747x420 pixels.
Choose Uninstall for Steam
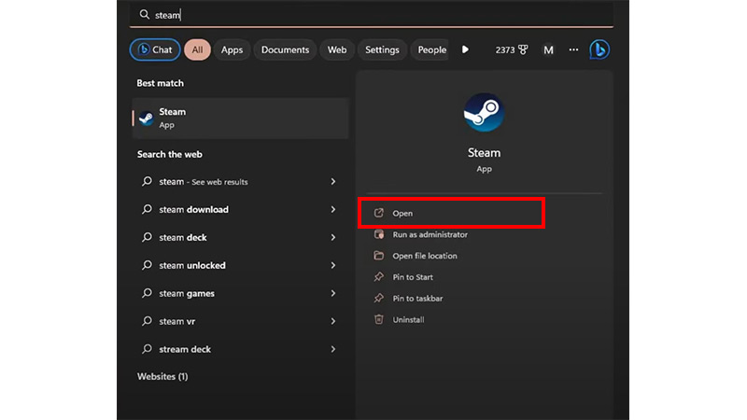[x=408, y=319]
